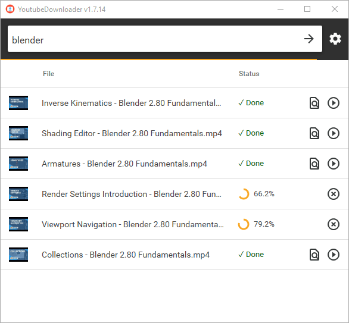Show Armatures file in folder
Screen dimensions: 349x323
[x=314, y=164]
